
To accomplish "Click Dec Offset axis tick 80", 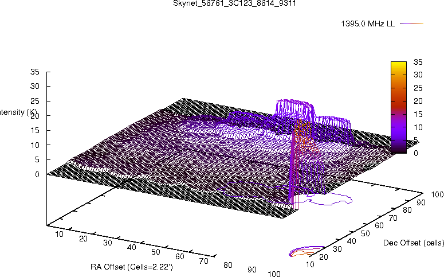I will point(407,210).
